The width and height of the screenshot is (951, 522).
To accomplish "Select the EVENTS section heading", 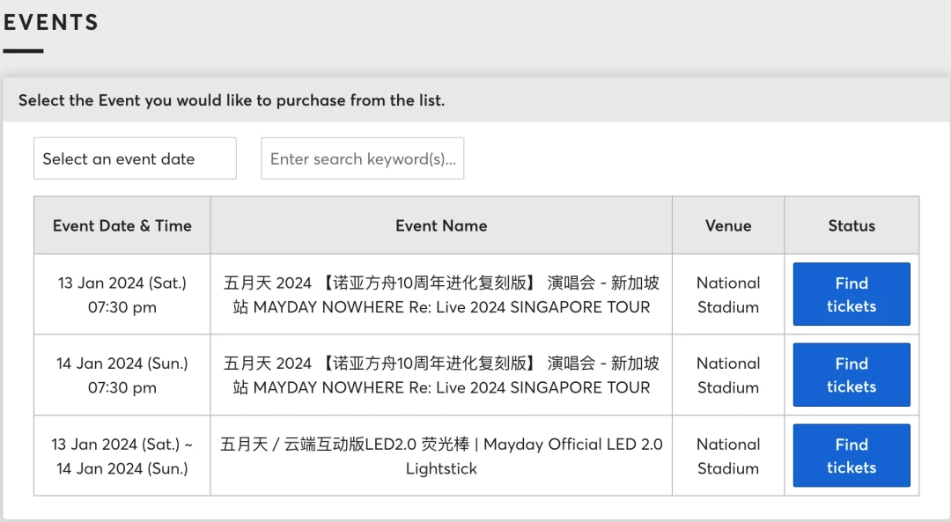I will pos(51,22).
